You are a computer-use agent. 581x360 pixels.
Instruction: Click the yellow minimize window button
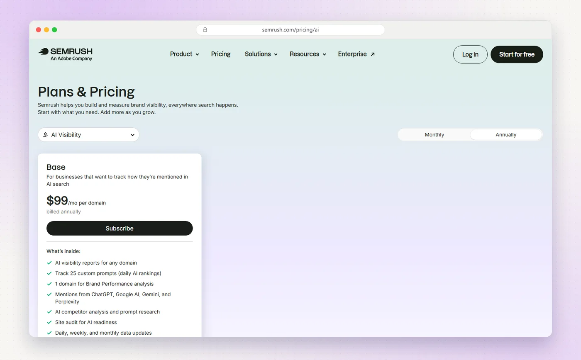coord(46,30)
